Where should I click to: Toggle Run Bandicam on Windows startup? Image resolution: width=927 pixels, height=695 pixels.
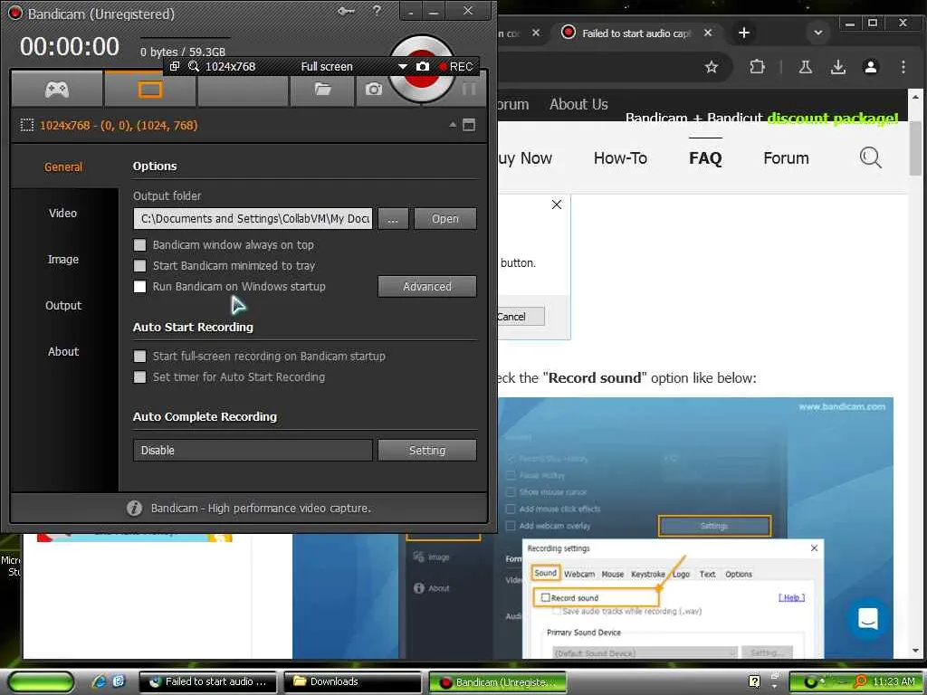click(x=139, y=286)
